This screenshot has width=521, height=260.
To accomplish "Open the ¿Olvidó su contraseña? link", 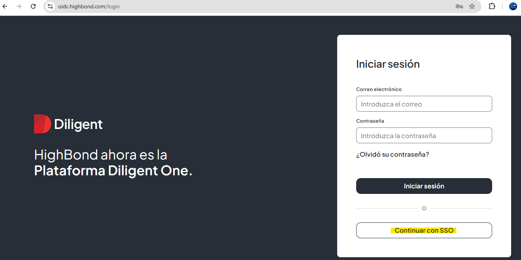I will pos(393,154).
